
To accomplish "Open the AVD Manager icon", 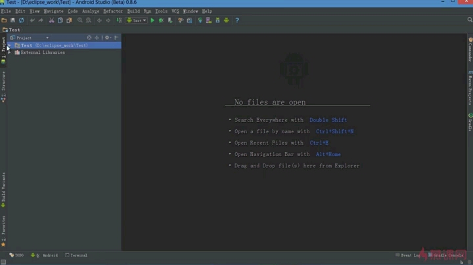I will coord(209,20).
